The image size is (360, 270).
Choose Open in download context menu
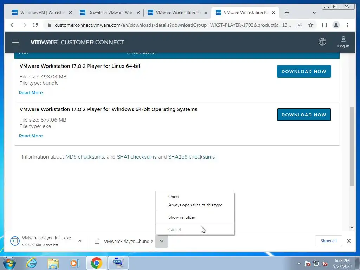coord(195,197)
